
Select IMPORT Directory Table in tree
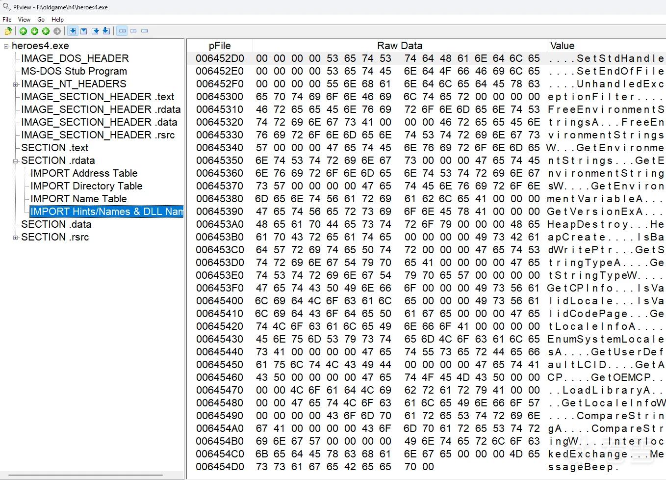click(86, 186)
